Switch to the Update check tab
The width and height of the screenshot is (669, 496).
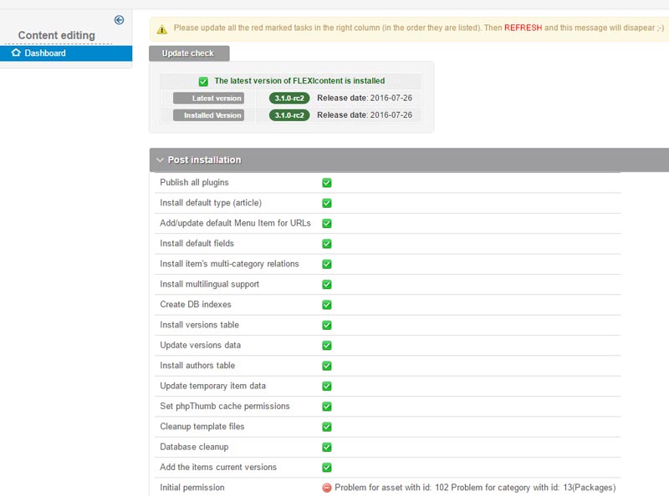pos(188,53)
